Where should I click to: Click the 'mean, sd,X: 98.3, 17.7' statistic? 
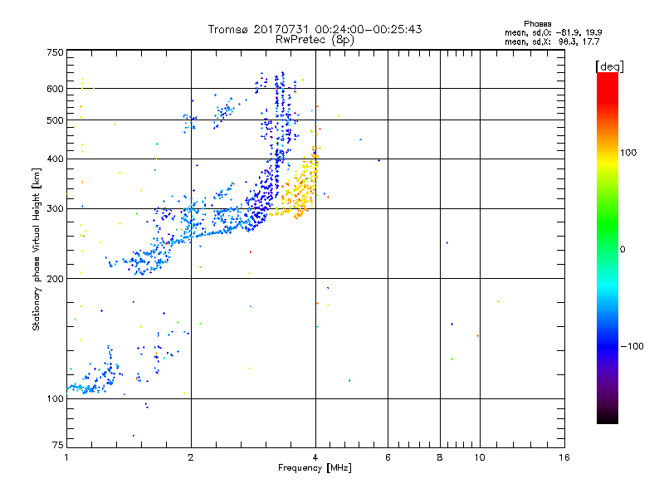point(552,41)
